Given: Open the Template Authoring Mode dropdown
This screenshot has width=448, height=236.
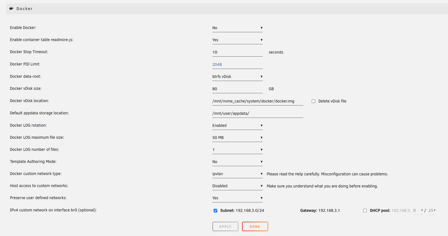Looking at the screenshot, I should (237, 162).
